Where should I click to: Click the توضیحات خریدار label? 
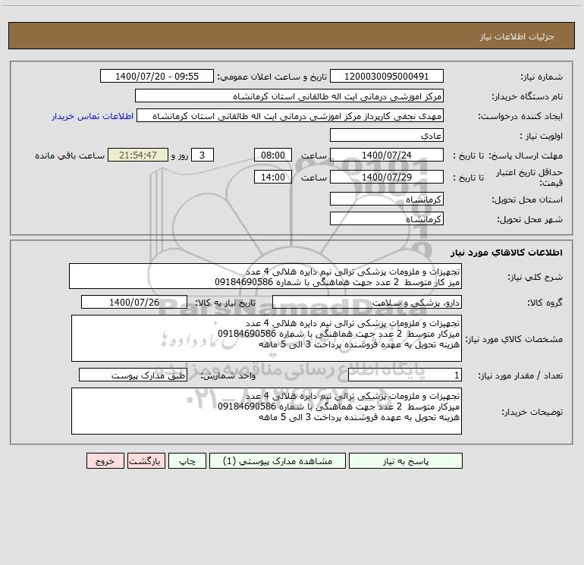click(x=532, y=412)
